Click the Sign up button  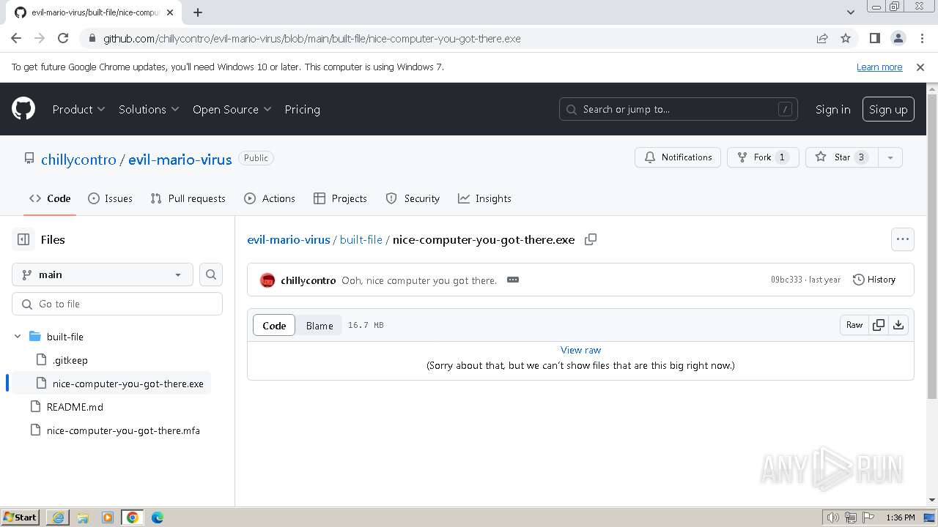888,109
